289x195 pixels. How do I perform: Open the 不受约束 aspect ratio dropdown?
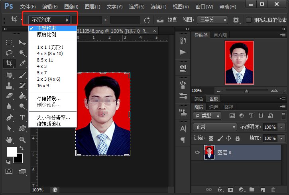coord(49,20)
